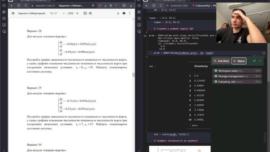Download the PDF from the viewer toolbar
The width and height of the screenshot is (270, 152).
pos(118,13)
